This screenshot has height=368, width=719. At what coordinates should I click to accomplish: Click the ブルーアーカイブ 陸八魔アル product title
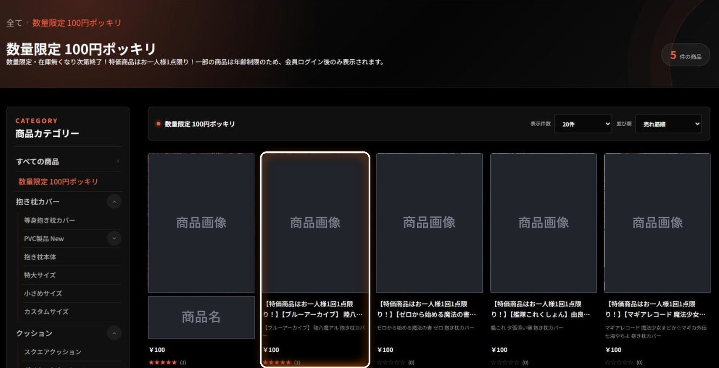[313, 309]
